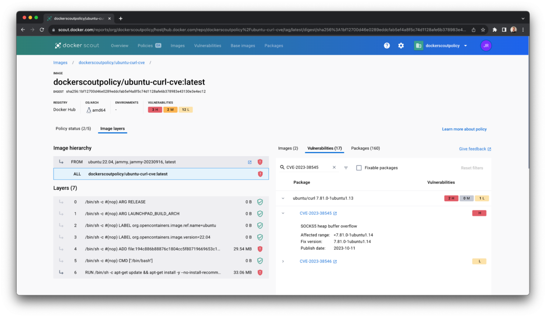Enable the Fixable packages checkbox
This screenshot has height=317, width=546.
[x=359, y=168]
